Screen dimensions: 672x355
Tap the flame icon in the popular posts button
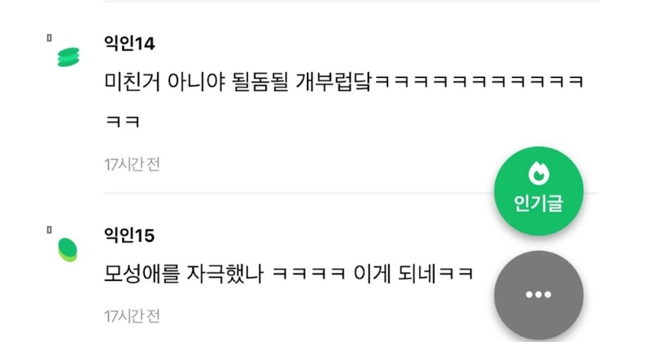tap(539, 173)
